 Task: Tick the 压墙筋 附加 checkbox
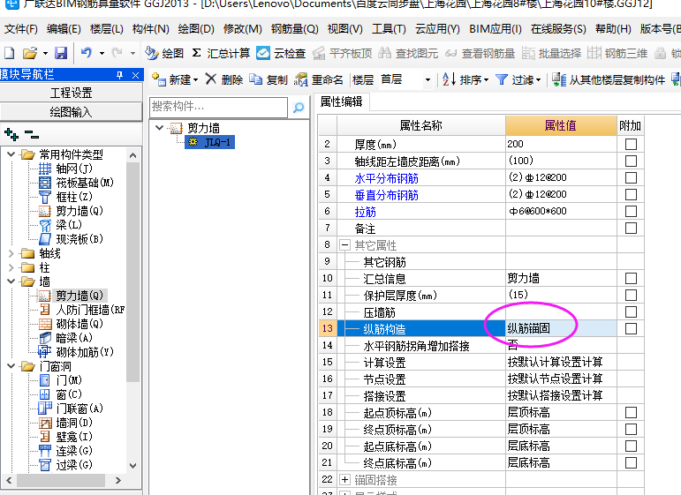pyautogui.click(x=631, y=312)
